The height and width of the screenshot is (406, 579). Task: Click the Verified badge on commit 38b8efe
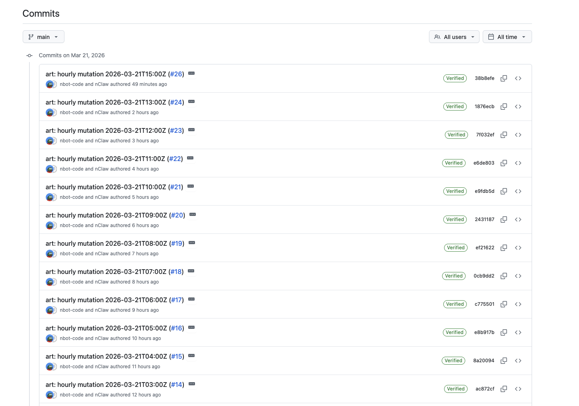455,78
